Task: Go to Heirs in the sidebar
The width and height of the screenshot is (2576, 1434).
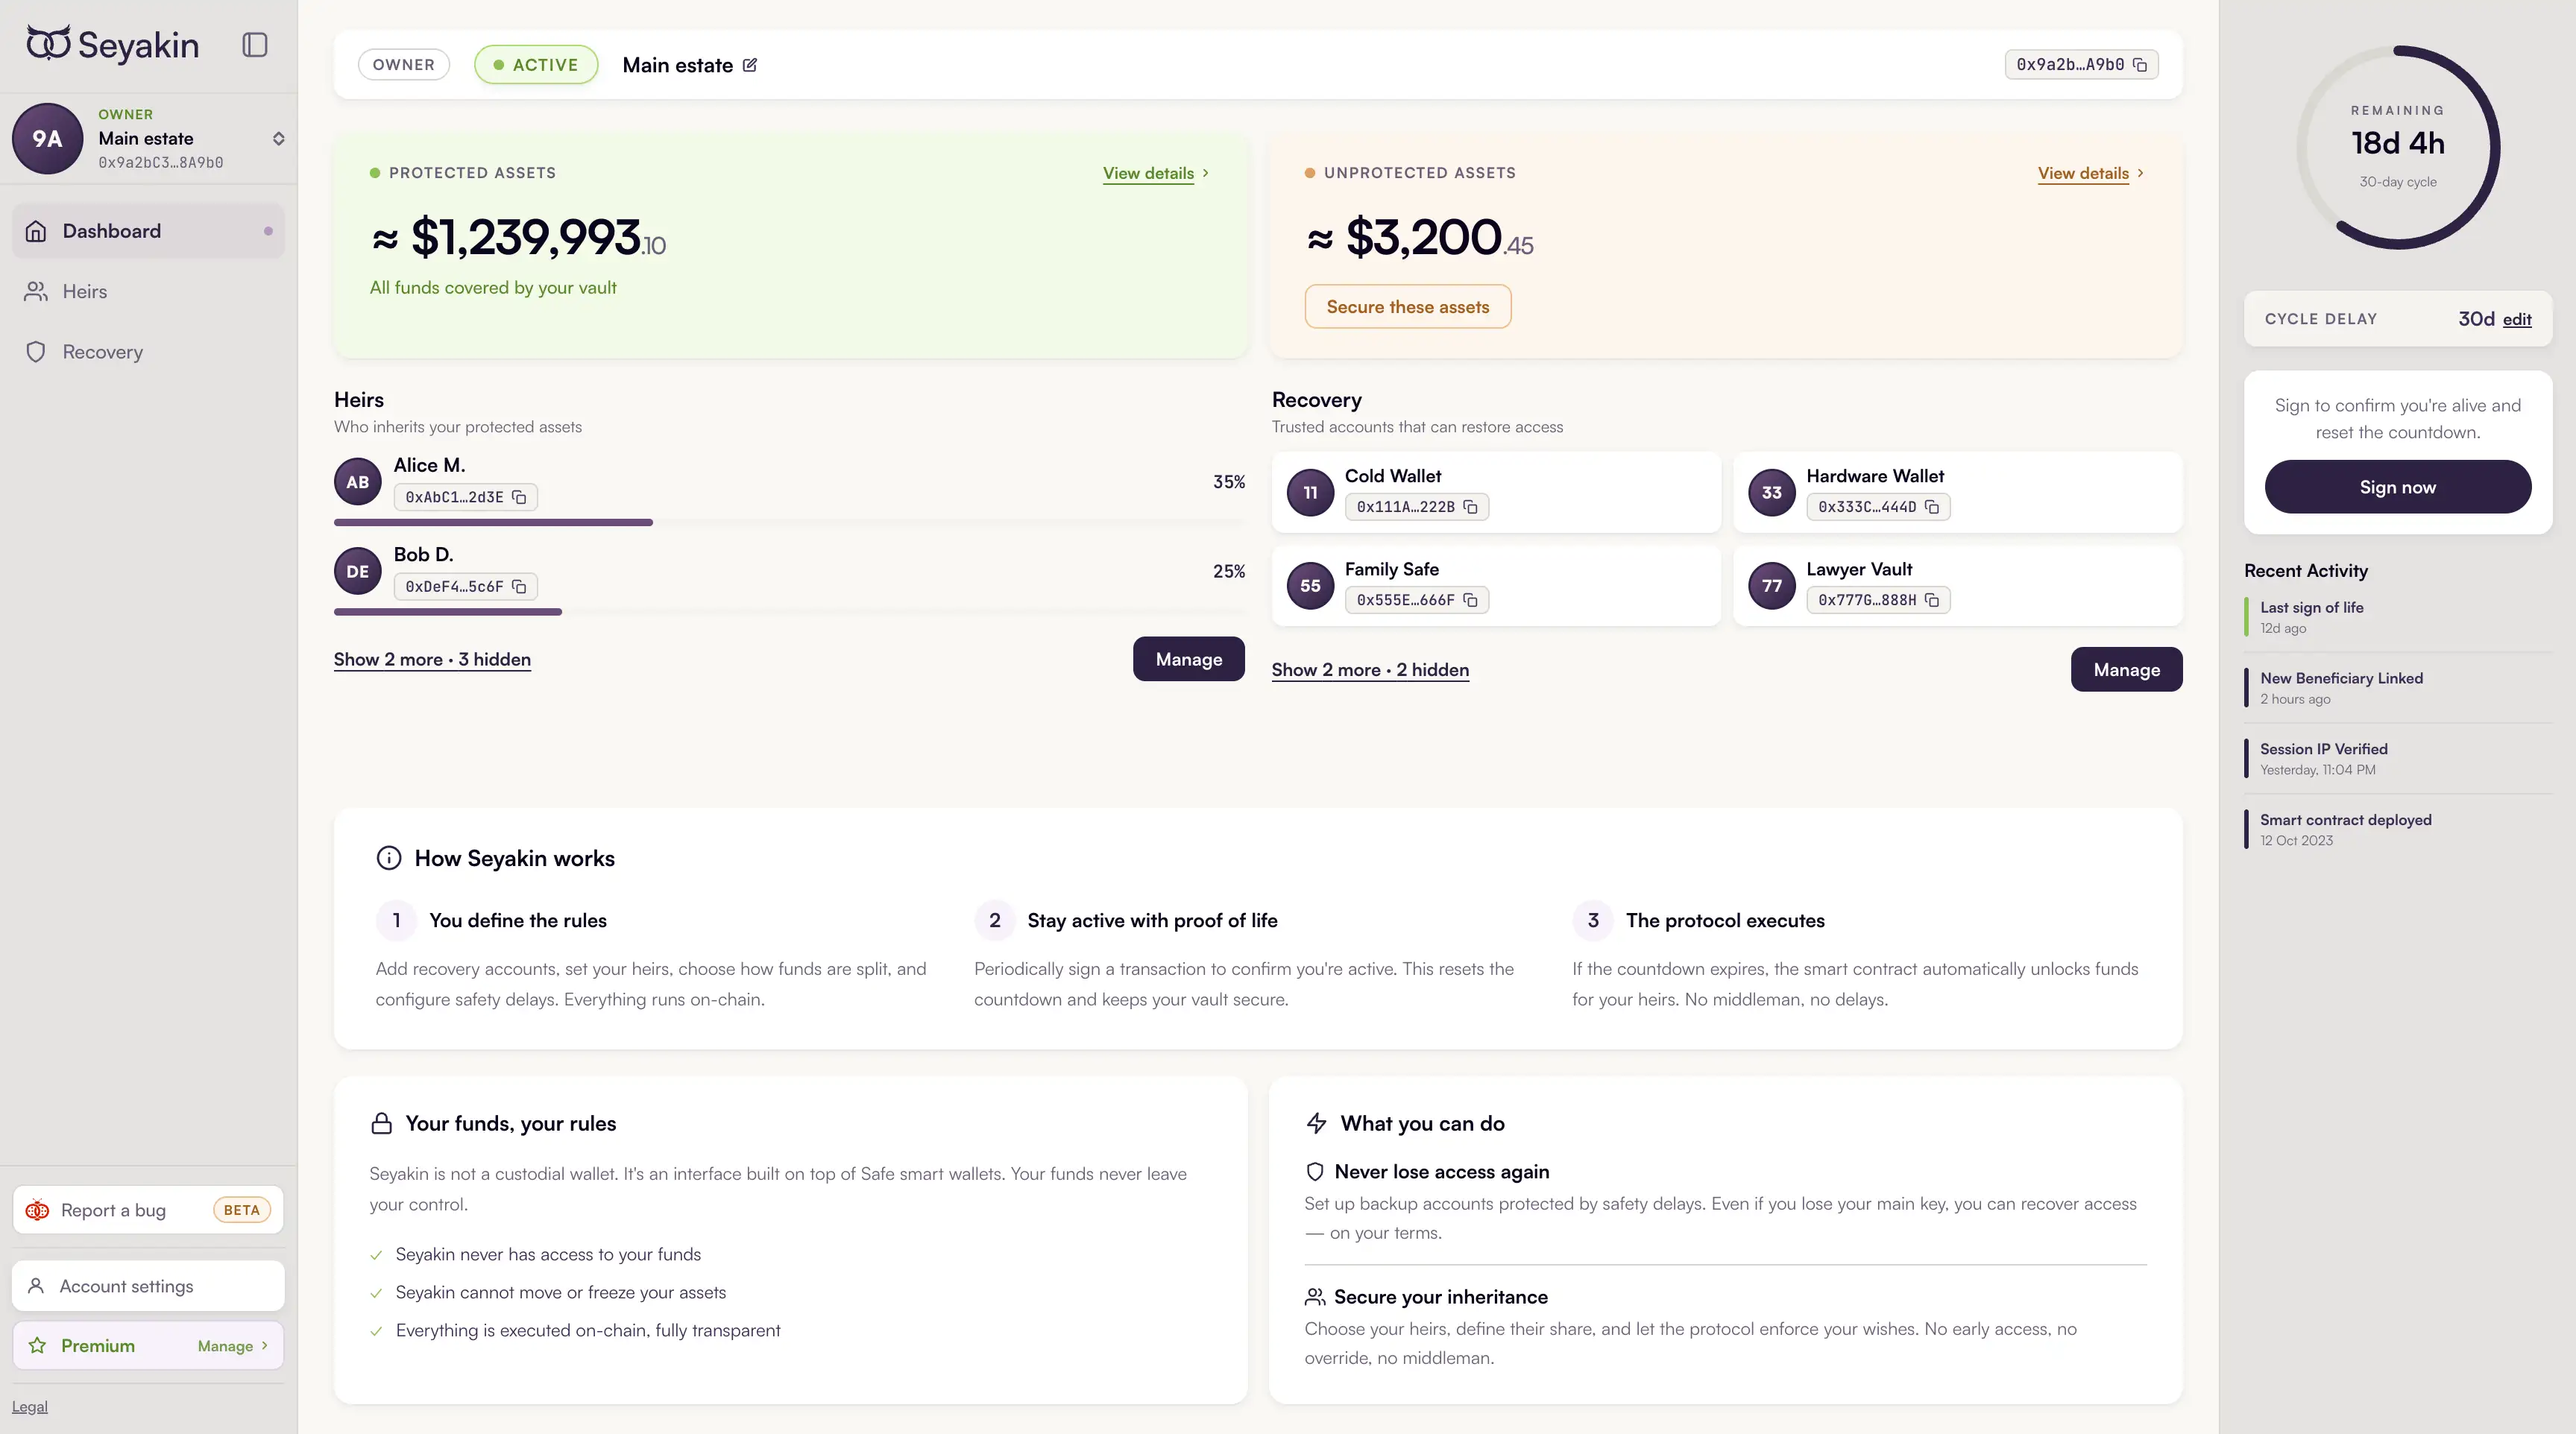Action: point(148,292)
